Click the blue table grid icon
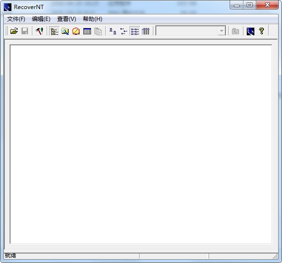282x263 pixels. [x=87, y=31]
